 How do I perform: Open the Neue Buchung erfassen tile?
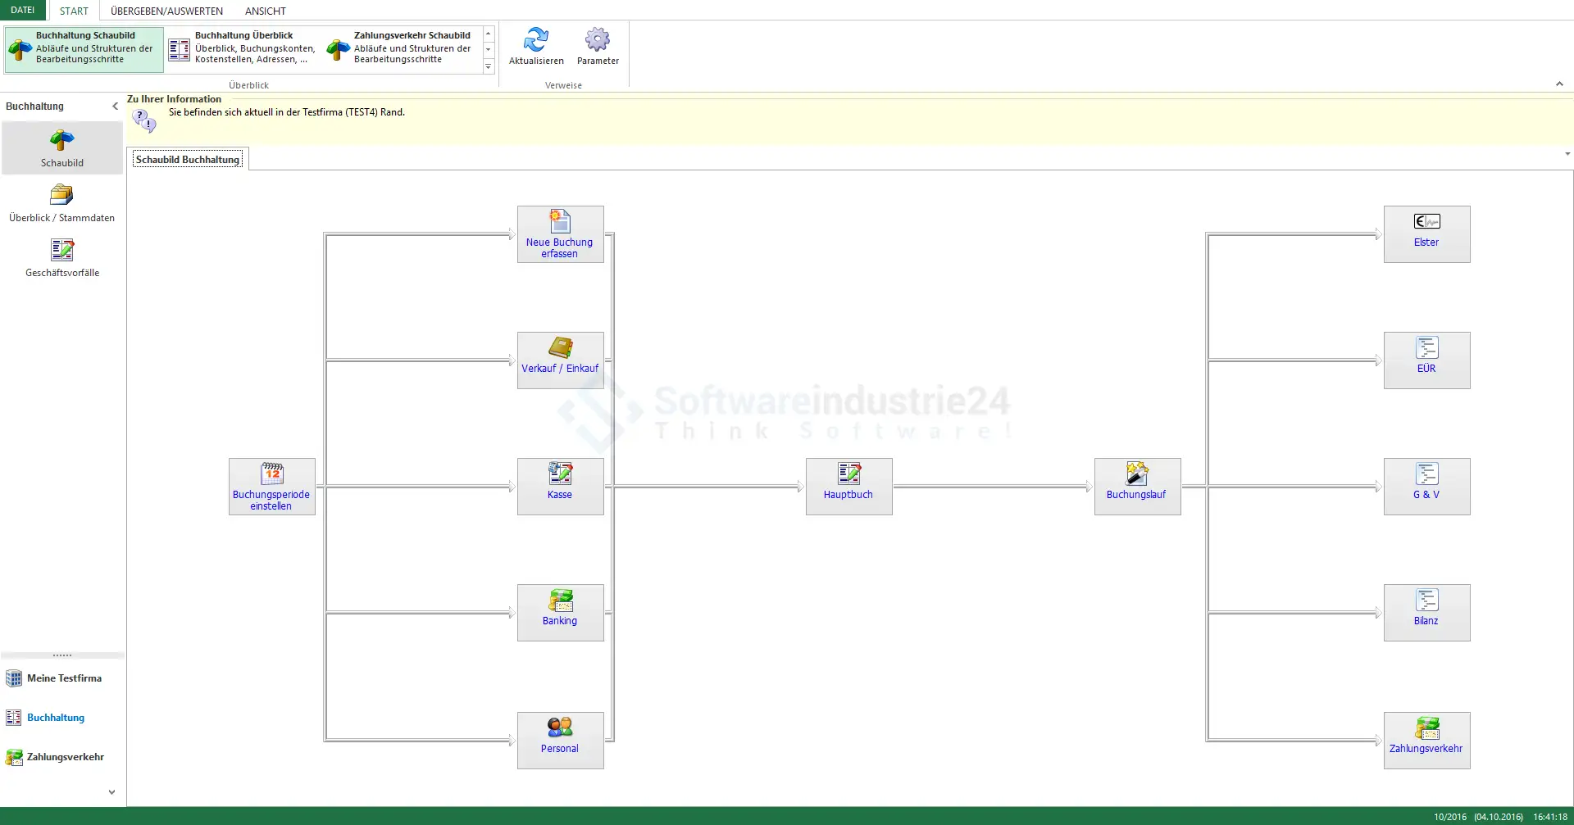[x=560, y=234]
